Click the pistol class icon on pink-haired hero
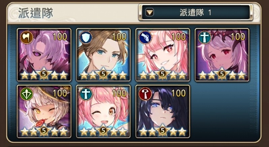Screen dimensions: 269x147 (x=145, y=38)
